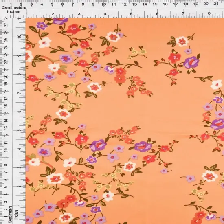Click the "Inches" label on top ruler

pos(14,12)
